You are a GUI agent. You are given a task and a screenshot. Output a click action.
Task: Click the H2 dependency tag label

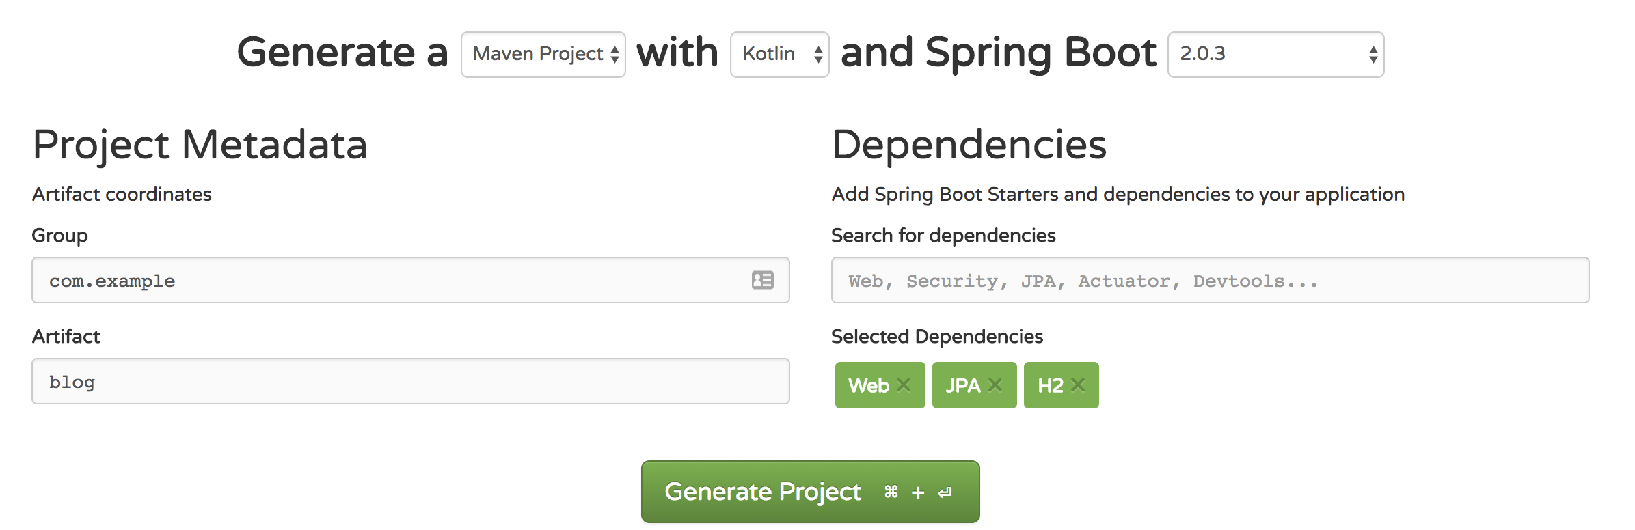pyautogui.click(x=1051, y=385)
